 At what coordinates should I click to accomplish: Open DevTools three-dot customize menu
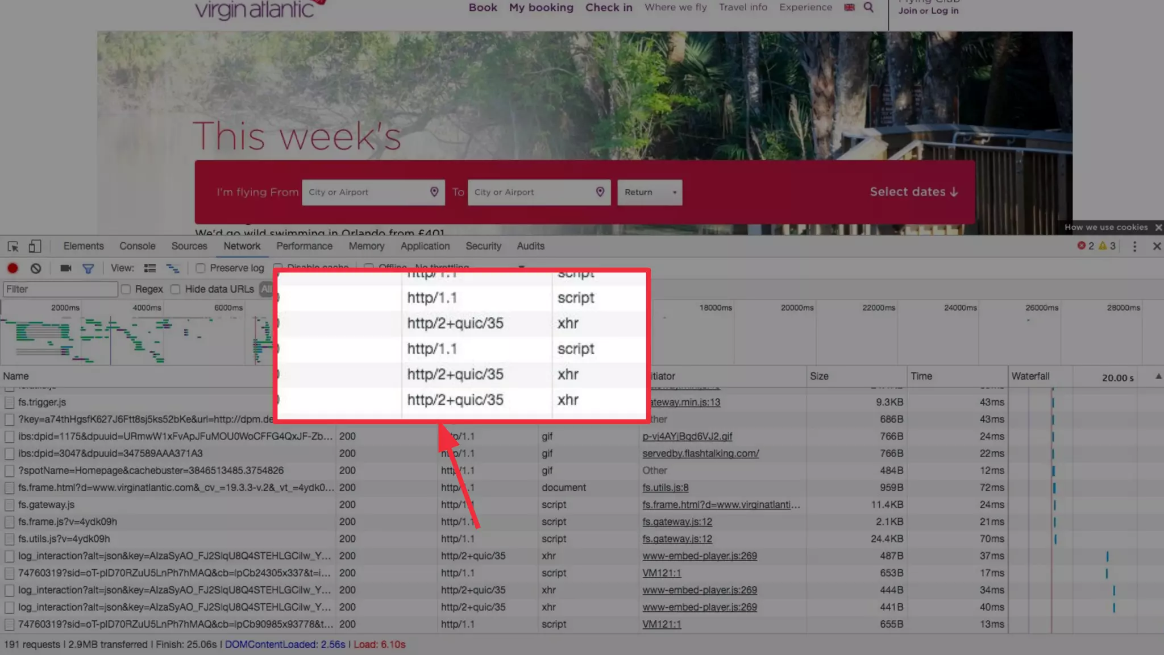(1134, 246)
